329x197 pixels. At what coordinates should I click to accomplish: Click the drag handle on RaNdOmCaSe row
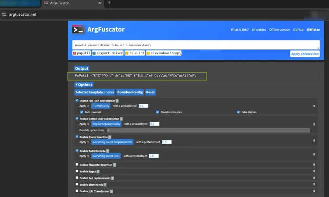pos(314,154)
